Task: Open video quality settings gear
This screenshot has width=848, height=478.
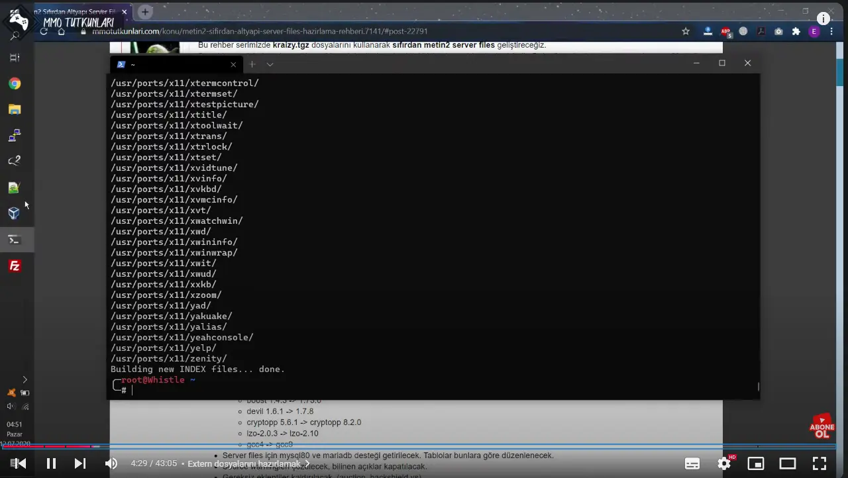Action: pyautogui.click(x=724, y=463)
